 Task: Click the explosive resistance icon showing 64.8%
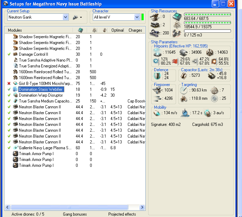[214, 61]
